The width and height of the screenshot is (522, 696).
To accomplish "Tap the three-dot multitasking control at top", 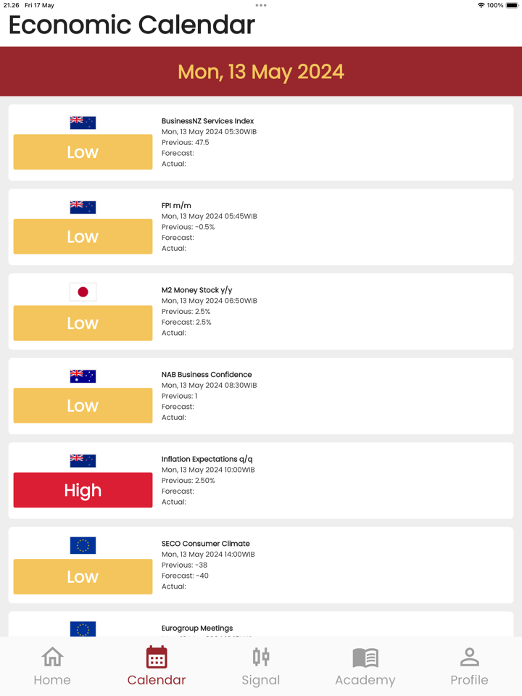I will 261,5.
